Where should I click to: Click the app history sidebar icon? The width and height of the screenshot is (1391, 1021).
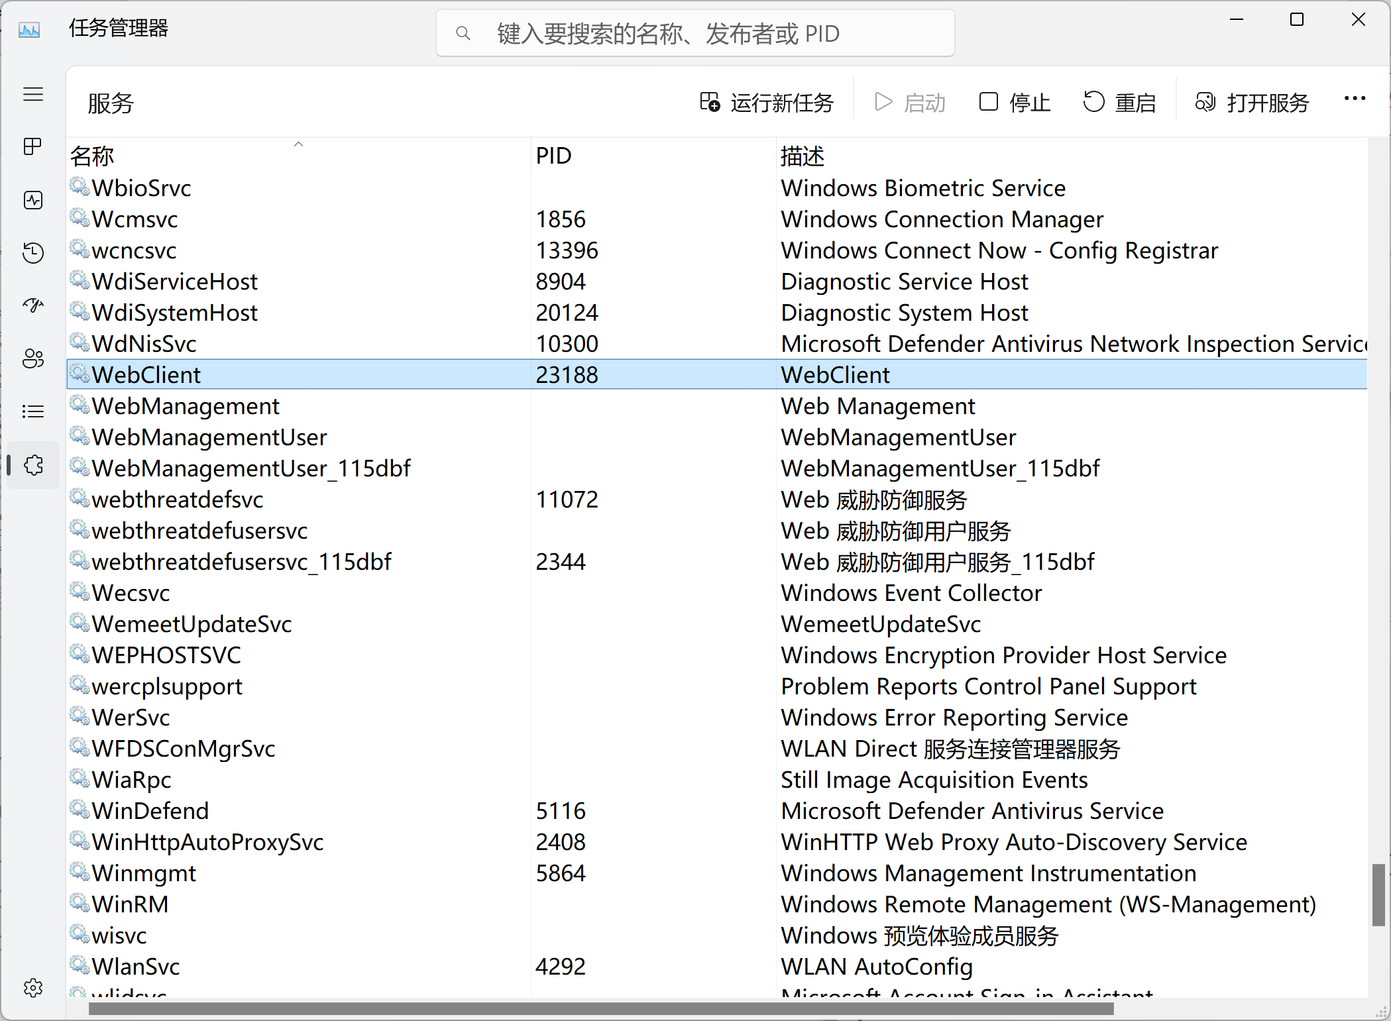32,252
